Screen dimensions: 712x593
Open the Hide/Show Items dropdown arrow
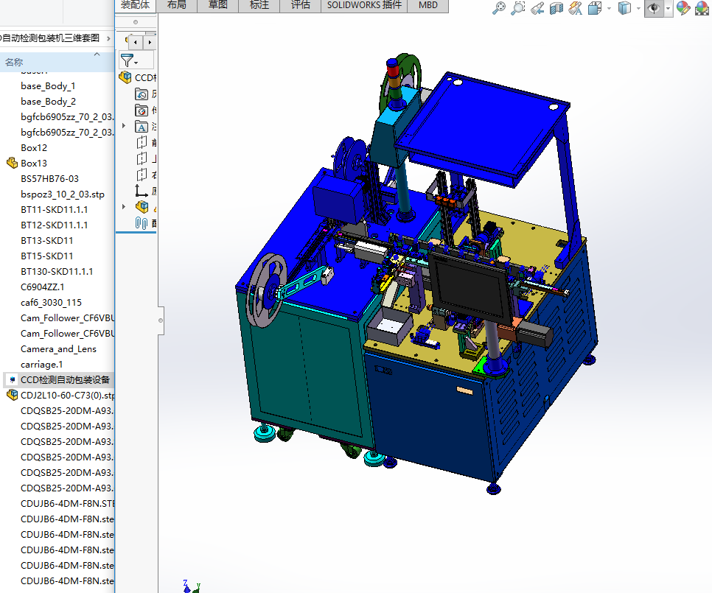[x=668, y=8]
